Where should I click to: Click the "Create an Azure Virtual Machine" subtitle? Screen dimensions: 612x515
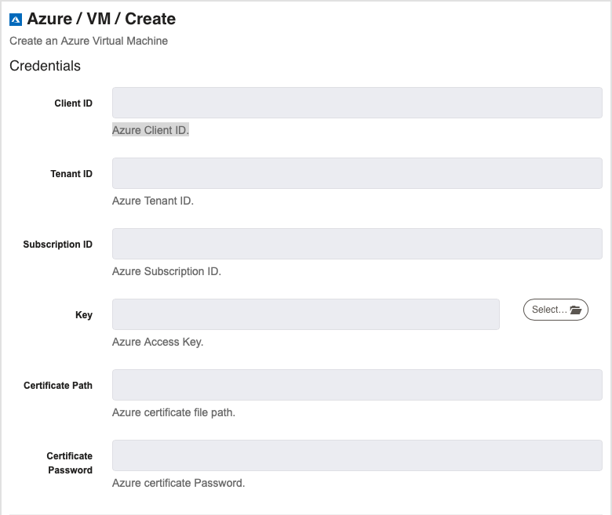(89, 41)
